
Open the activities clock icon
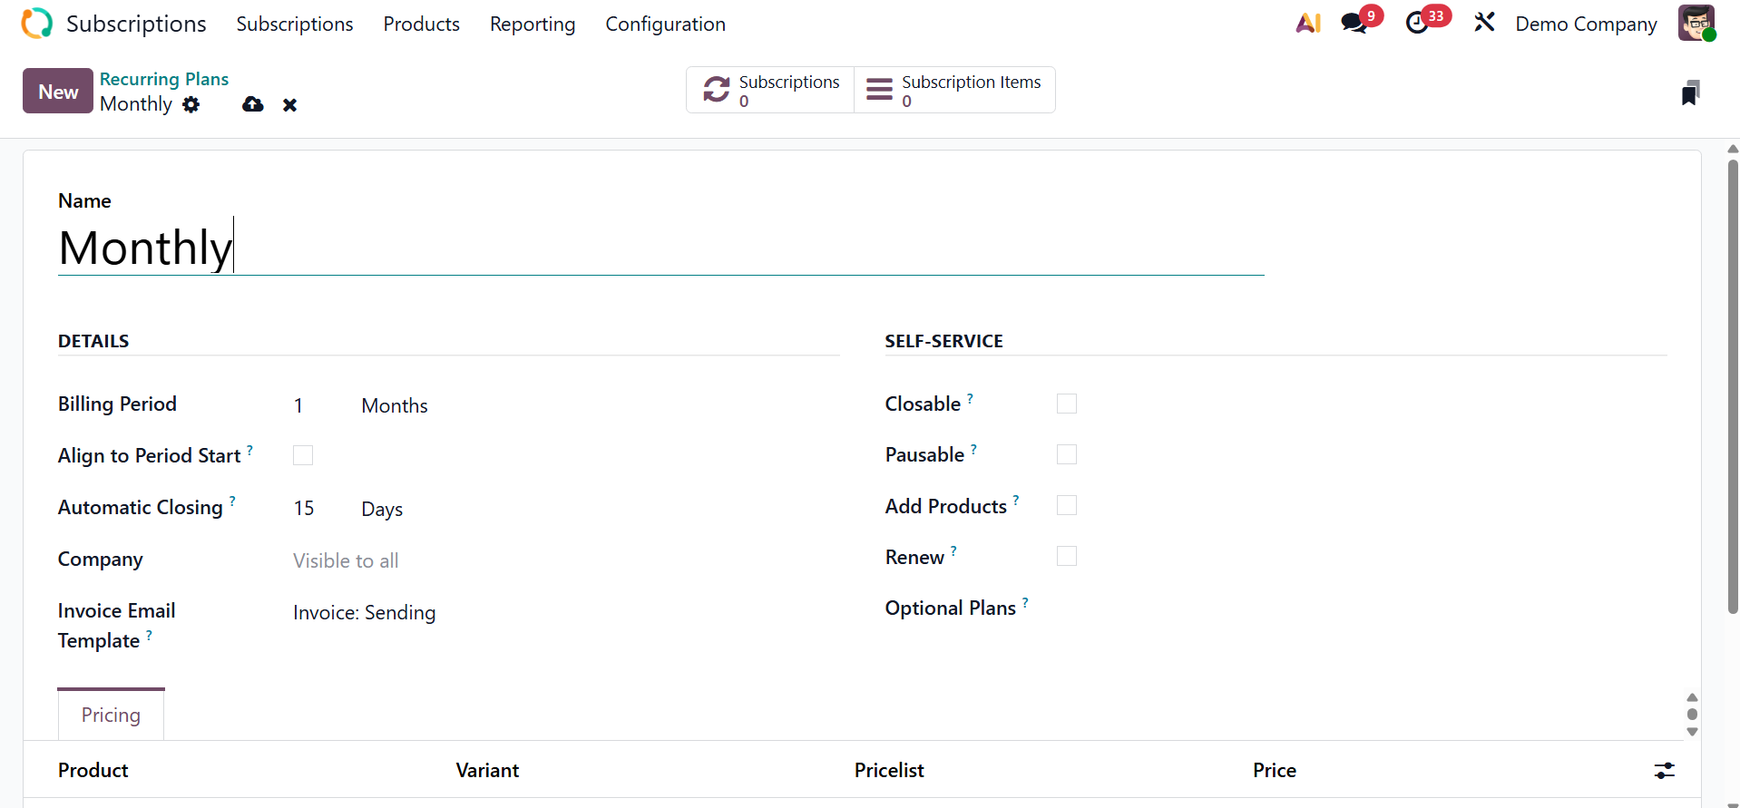tap(1417, 24)
